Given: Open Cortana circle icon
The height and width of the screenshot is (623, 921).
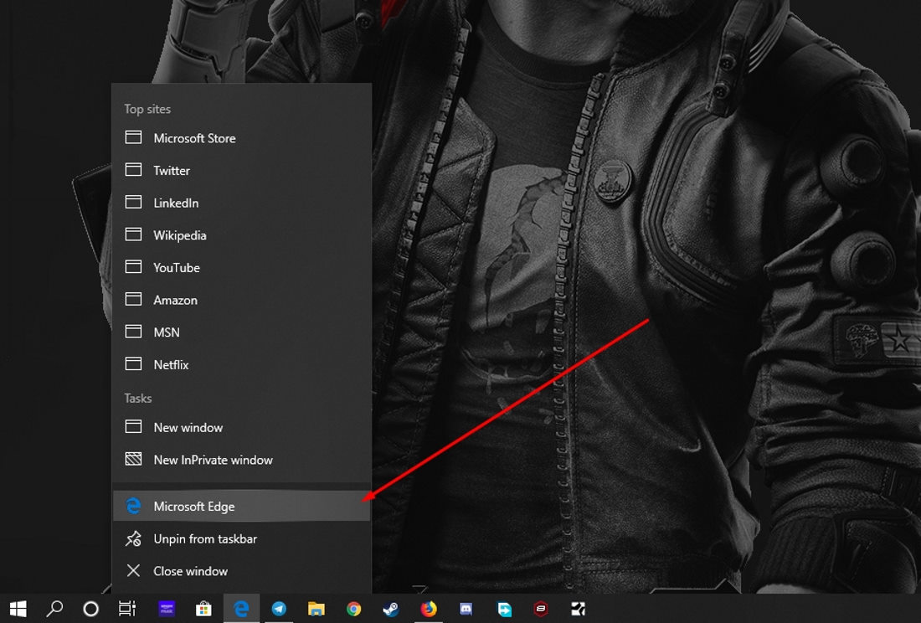Looking at the screenshot, I should point(91,608).
